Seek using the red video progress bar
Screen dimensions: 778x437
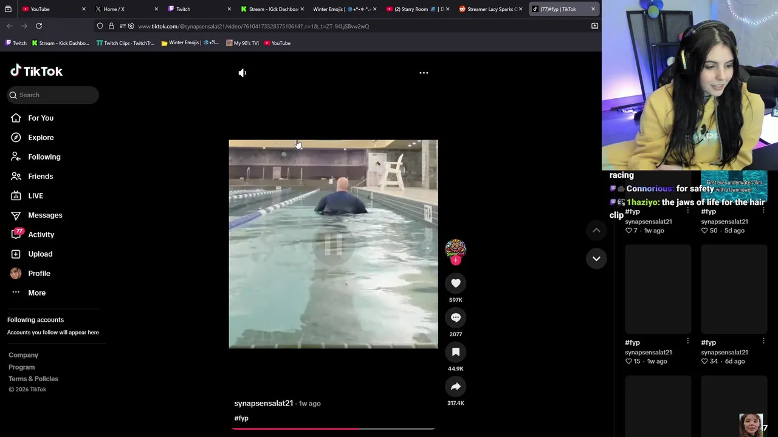(x=333, y=429)
